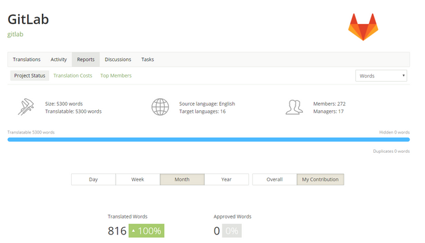
Task: Click the green 100% badge
Action: tap(146, 231)
